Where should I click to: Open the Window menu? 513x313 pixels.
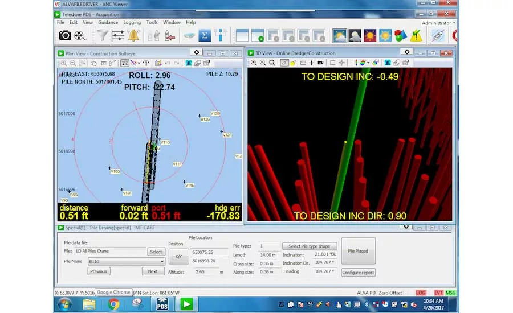click(172, 22)
